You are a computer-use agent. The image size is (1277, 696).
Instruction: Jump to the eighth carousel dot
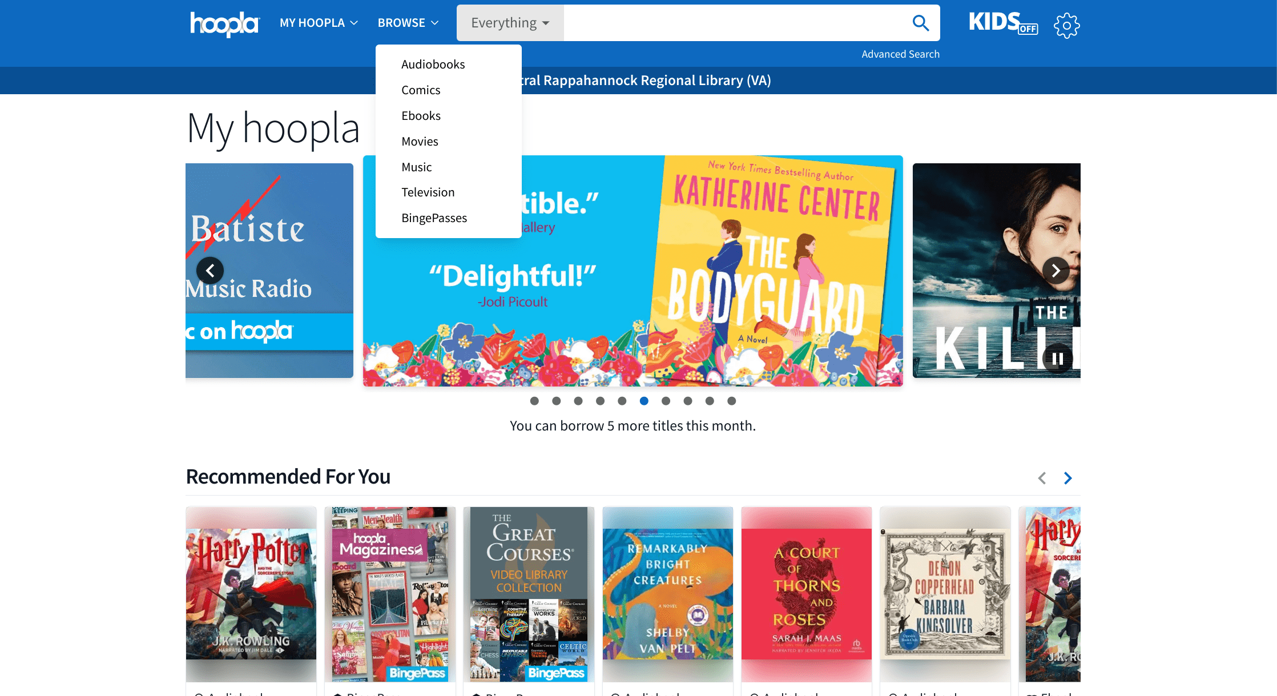688,401
